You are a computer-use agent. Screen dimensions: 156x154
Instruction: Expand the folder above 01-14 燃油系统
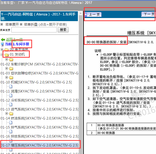pyautogui.click(x=6, y=113)
